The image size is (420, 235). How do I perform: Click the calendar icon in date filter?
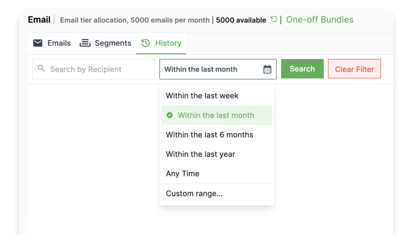click(267, 69)
